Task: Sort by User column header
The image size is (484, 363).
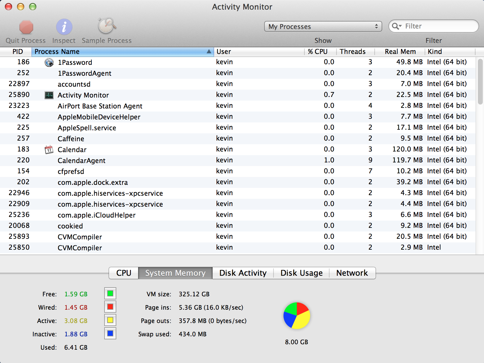Action: pyautogui.click(x=259, y=52)
